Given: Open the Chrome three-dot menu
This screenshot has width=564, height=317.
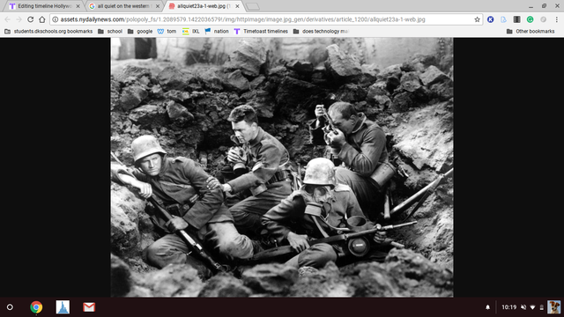Looking at the screenshot, I should pos(556,19).
